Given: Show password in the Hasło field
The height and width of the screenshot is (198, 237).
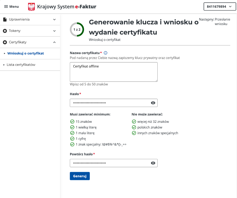Looking at the screenshot, I should tap(153, 103).
